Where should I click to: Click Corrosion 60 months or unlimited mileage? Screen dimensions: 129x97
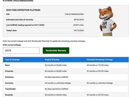pos(58,83)
